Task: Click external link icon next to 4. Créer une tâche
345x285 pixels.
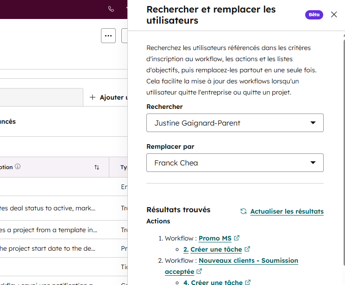Action: 248,282
